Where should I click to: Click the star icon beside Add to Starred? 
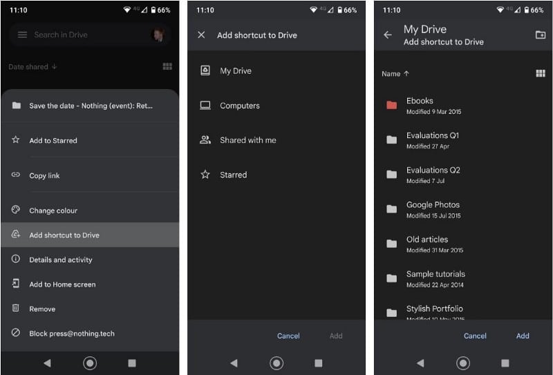click(15, 140)
